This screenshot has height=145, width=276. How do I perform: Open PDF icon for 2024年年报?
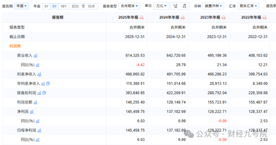tap(183, 18)
